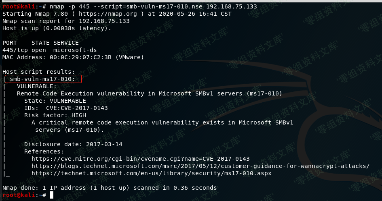Click the https://nmap.org link in the start line
Viewport: 382px width, 201px height.
(x=111, y=14)
